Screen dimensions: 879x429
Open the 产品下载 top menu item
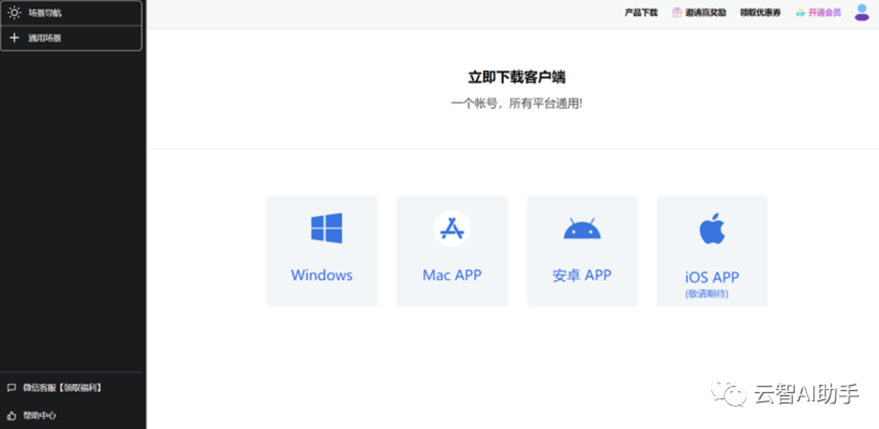coord(641,13)
